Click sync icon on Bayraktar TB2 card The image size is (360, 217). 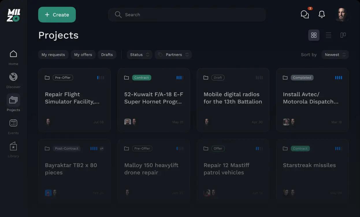(x=102, y=148)
